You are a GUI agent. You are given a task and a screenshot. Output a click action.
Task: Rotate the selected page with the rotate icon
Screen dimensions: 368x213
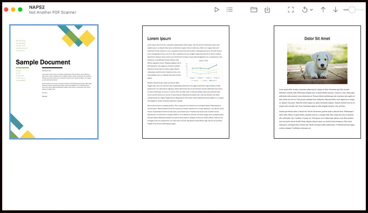tap(305, 10)
